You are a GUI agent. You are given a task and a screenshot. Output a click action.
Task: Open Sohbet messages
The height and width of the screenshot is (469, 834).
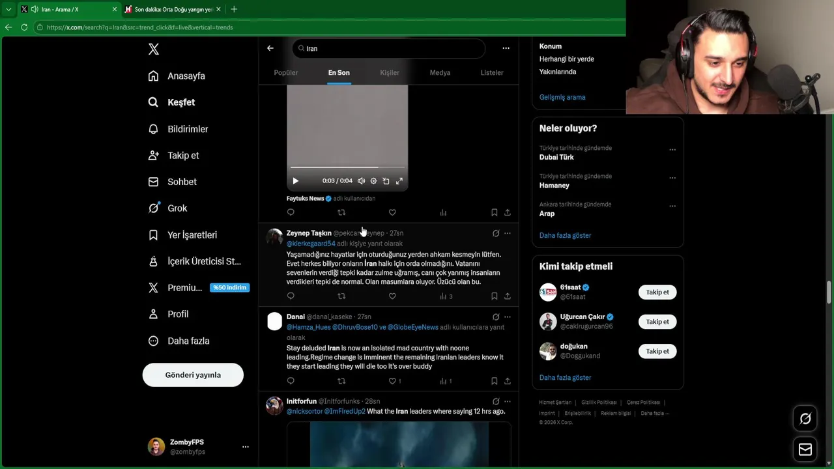coord(172,182)
